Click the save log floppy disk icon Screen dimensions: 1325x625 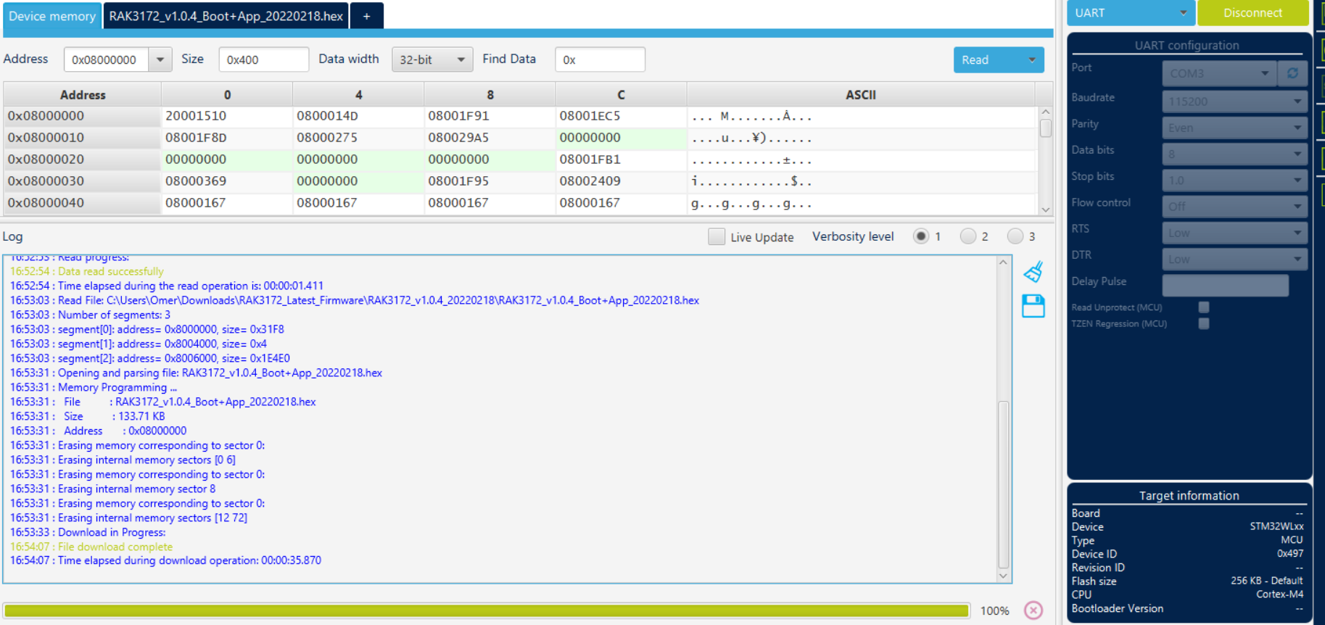click(x=1033, y=306)
